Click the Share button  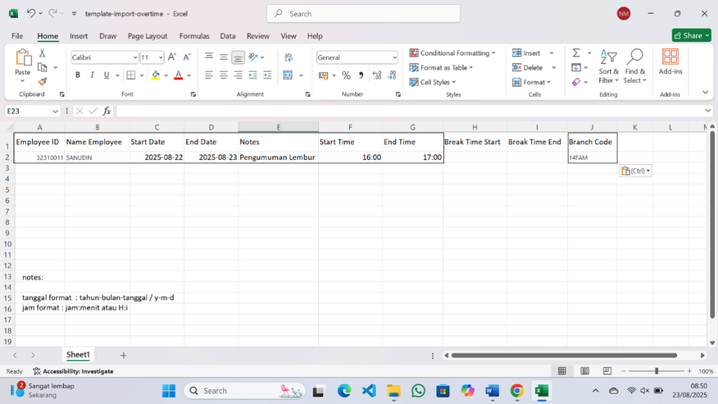click(x=691, y=36)
